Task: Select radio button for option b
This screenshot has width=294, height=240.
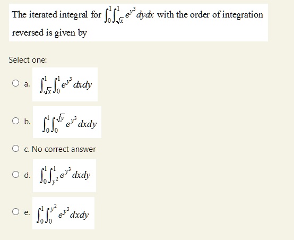Action: tap(15, 121)
